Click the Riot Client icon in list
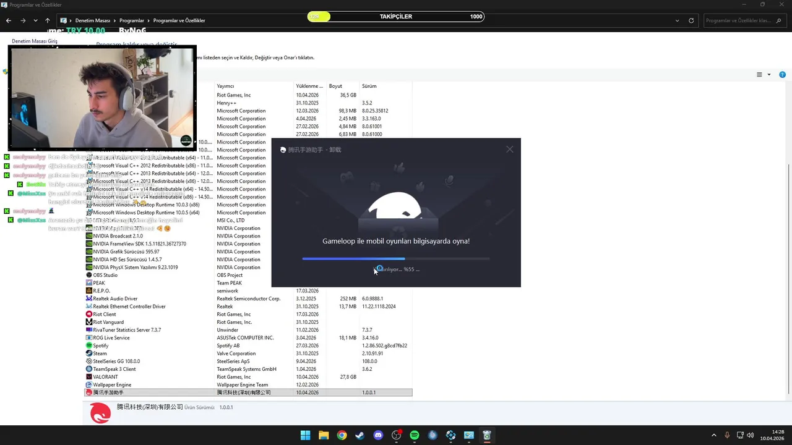 (89, 314)
